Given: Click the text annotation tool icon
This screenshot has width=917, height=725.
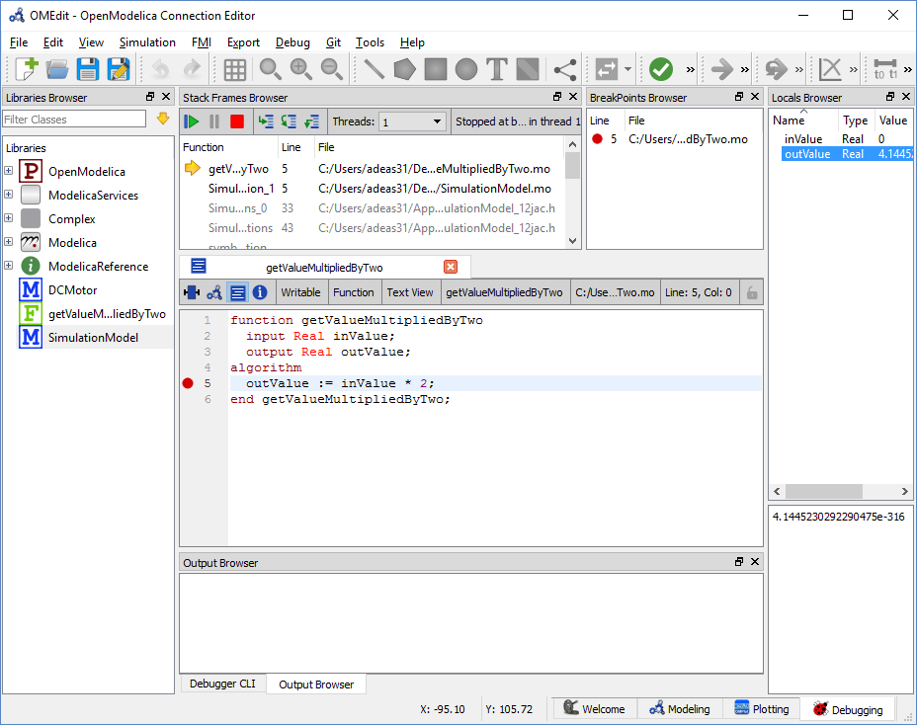Looking at the screenshot, I should (x=495, y=69).
